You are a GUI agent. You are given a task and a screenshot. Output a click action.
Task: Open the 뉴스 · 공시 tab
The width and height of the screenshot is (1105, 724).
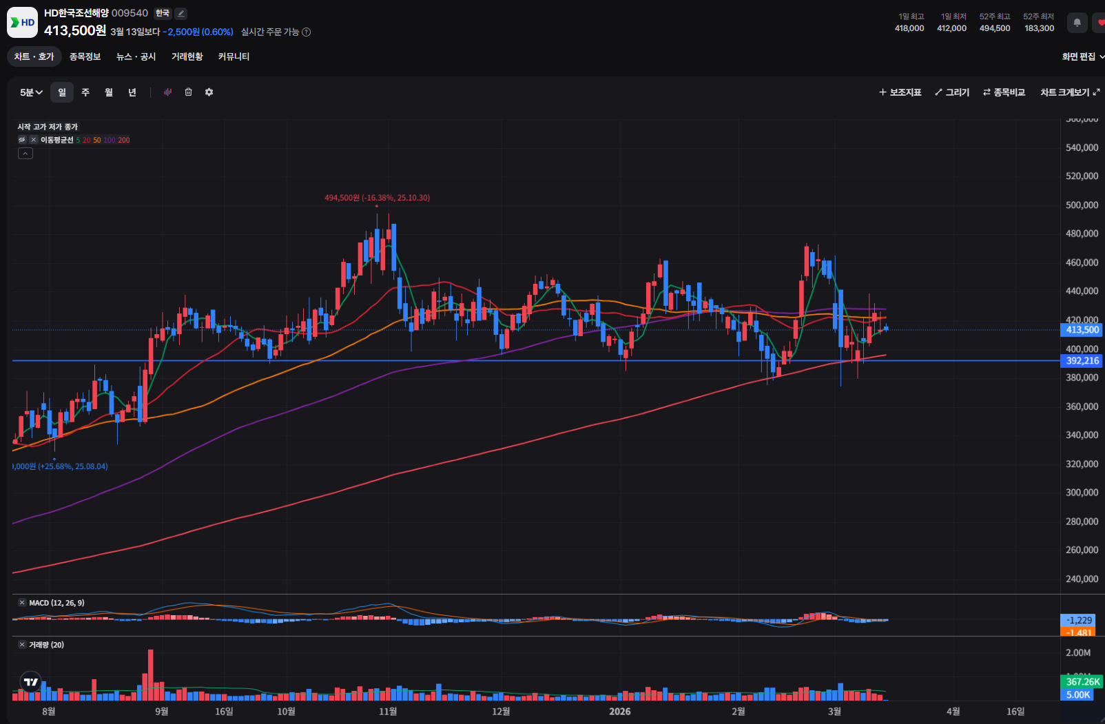click(136, 56)
